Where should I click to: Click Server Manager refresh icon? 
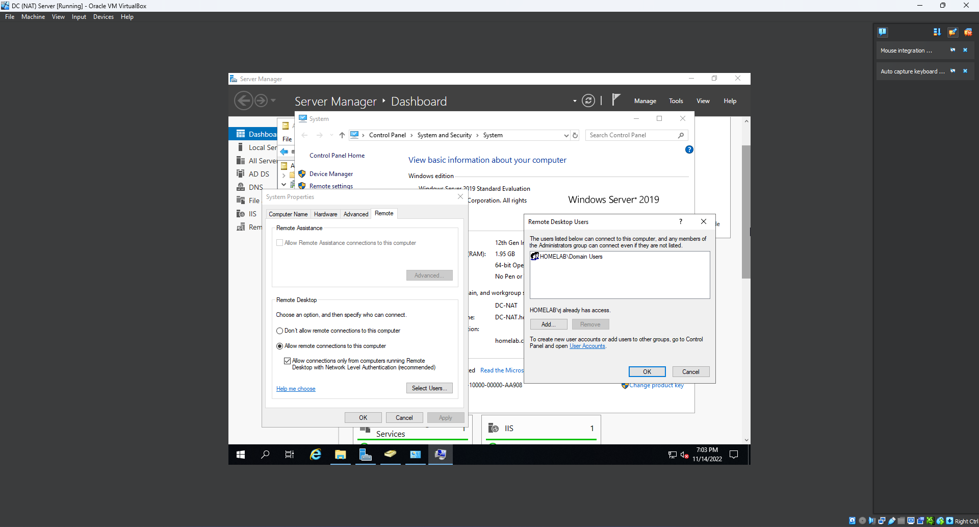(x=588, y=101)
